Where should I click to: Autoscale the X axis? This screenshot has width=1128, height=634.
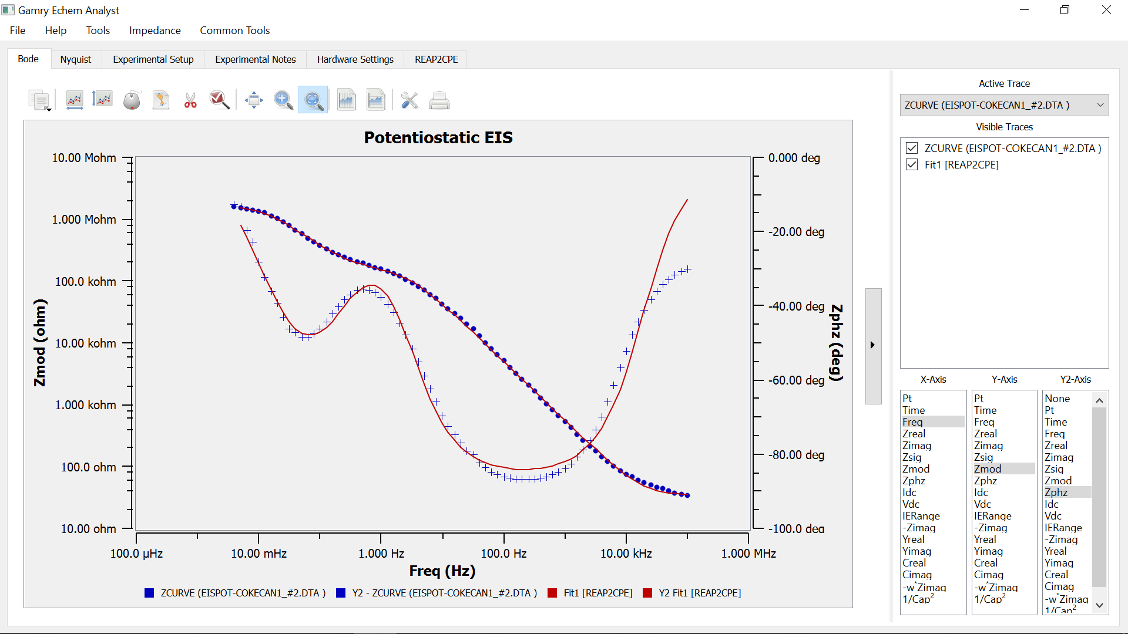coord(75,100)
